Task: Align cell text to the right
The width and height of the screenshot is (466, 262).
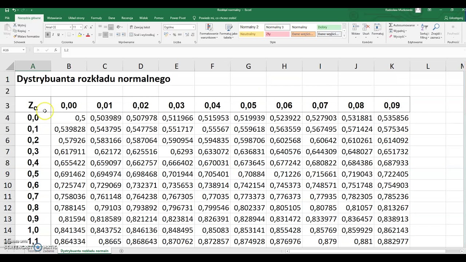Action: 111,35
